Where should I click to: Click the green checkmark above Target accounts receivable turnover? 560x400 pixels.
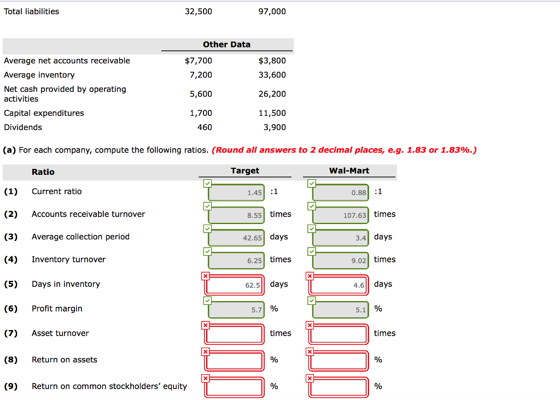click(207, 206)
